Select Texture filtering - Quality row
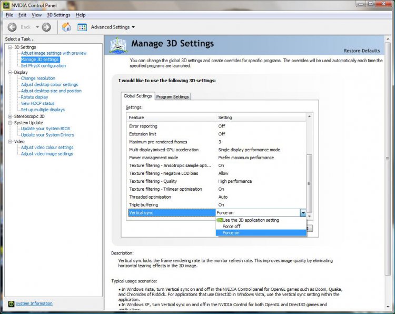 coord(217,181)
